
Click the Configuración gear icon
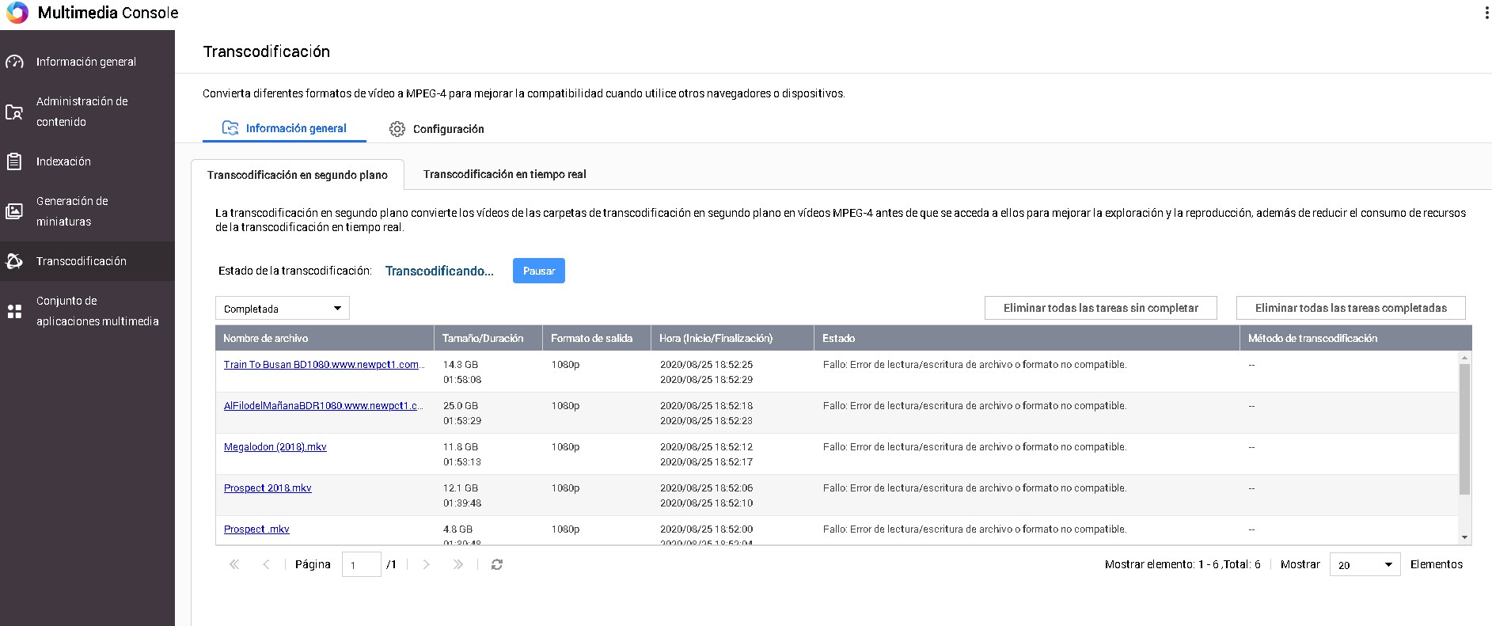click(397, 129)
